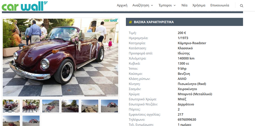The image size is (255, 126).
Task: Click the phone number 6976099630
Action: pos(187,120)
